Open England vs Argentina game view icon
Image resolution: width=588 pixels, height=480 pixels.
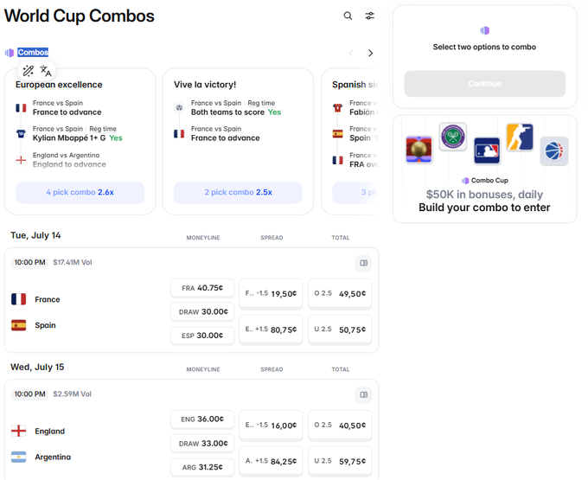coord(363,394)
